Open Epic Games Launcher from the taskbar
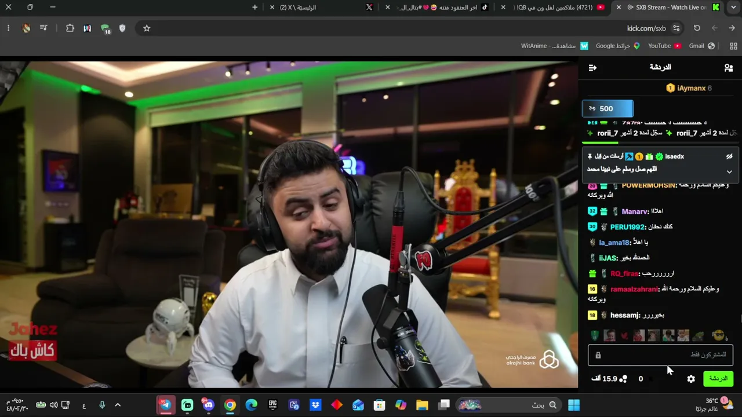 272,405
